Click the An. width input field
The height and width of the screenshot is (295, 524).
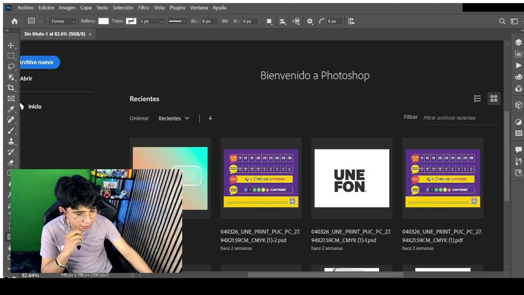tap(209, 21)
